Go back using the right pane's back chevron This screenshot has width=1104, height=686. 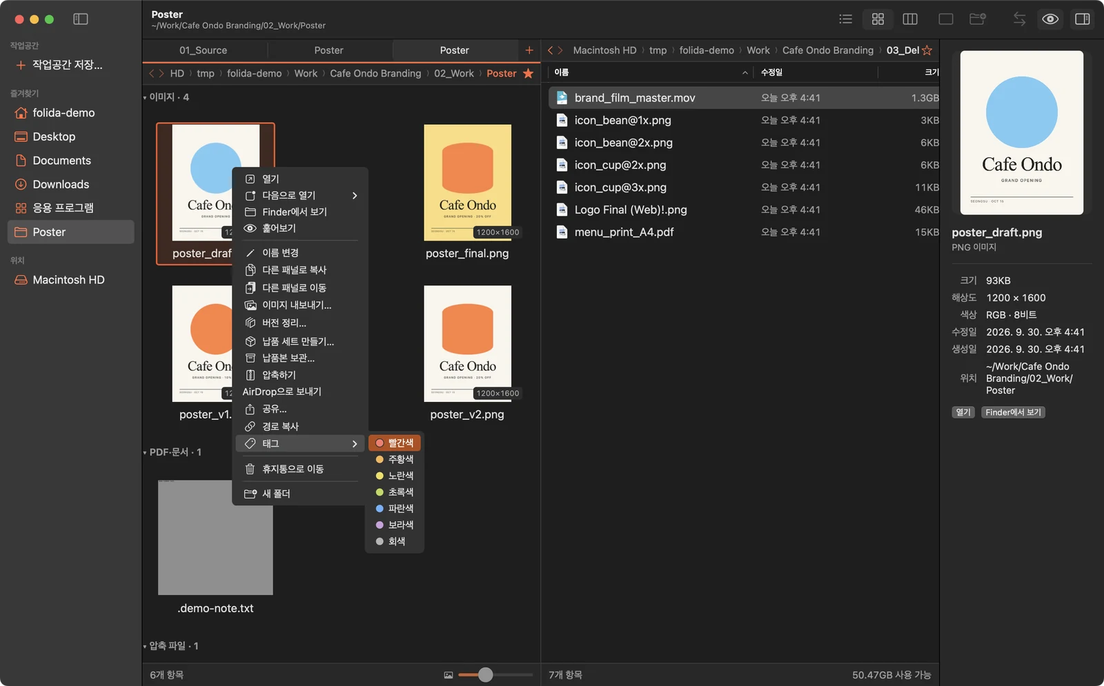pyautogui.click(x=551, y=50)
